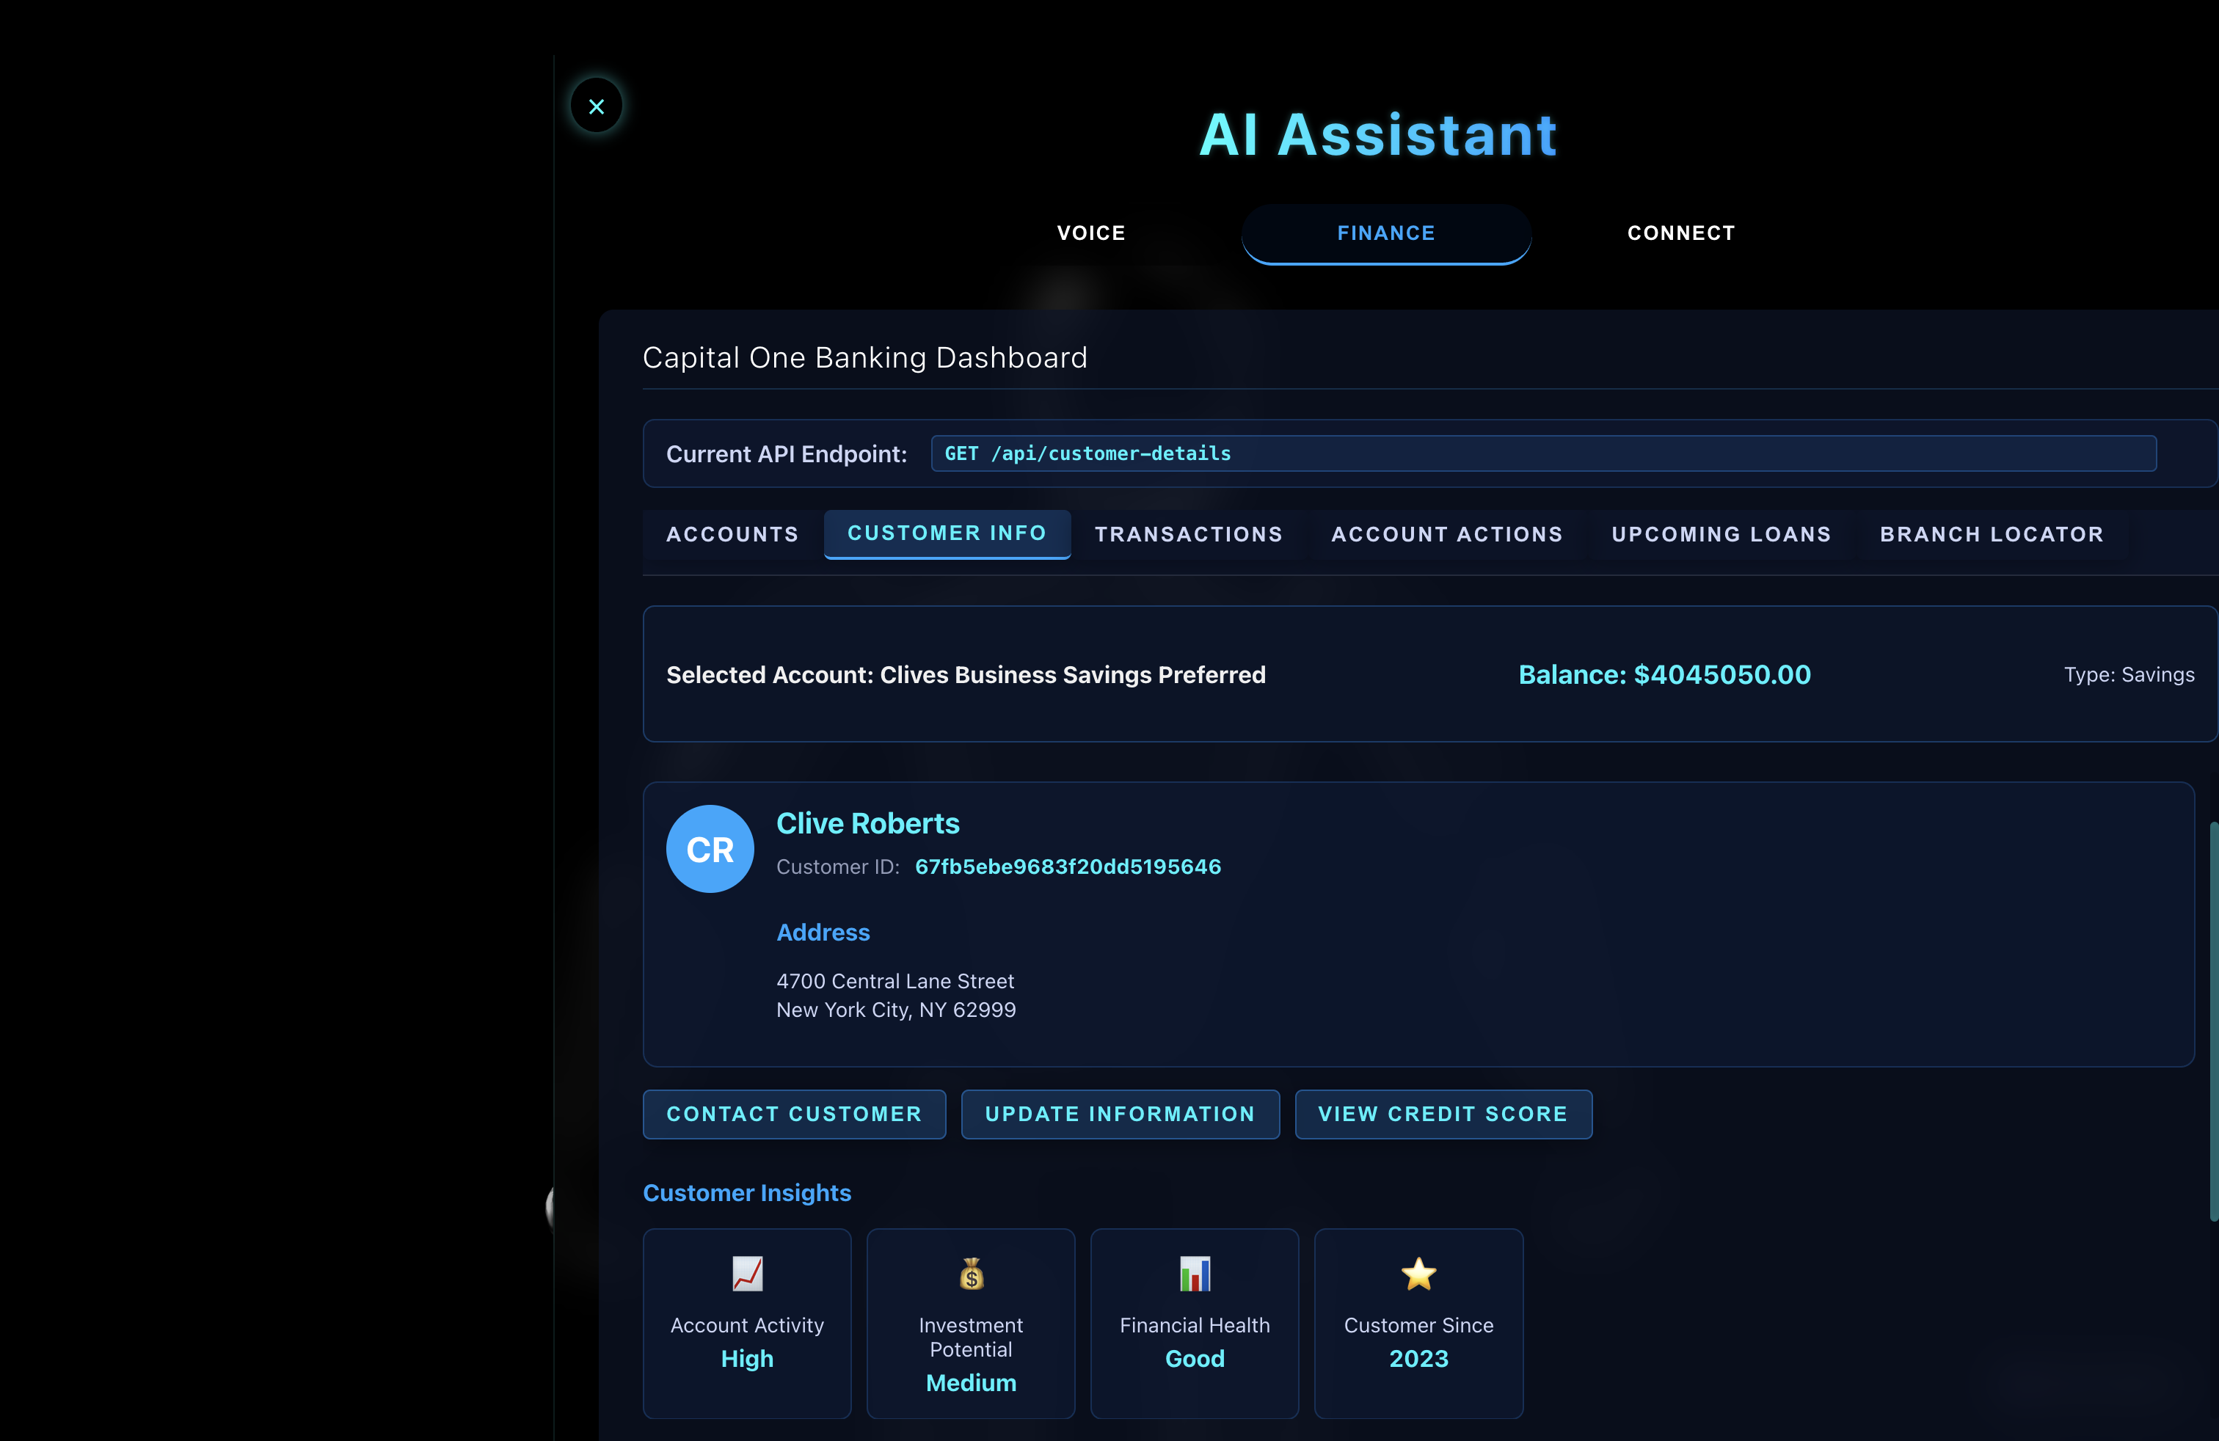Close the AI Assistant panel
Screen dimensions: 2219x1441
pos(596,106)
